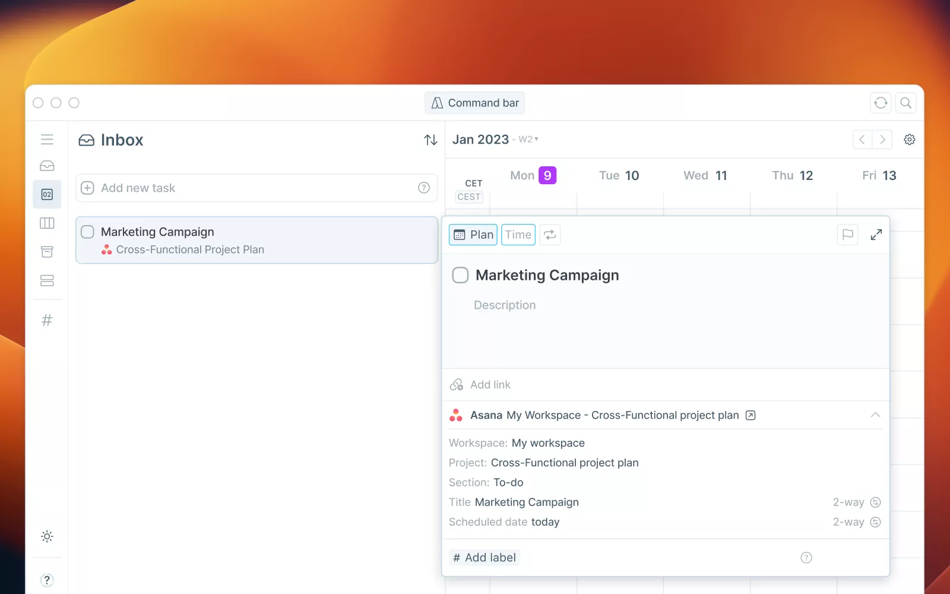The width and height of the screenshot is (950, 594).
Task: Check Marketing Campaign checkbox in Inbox list
Action: point(88,232)
